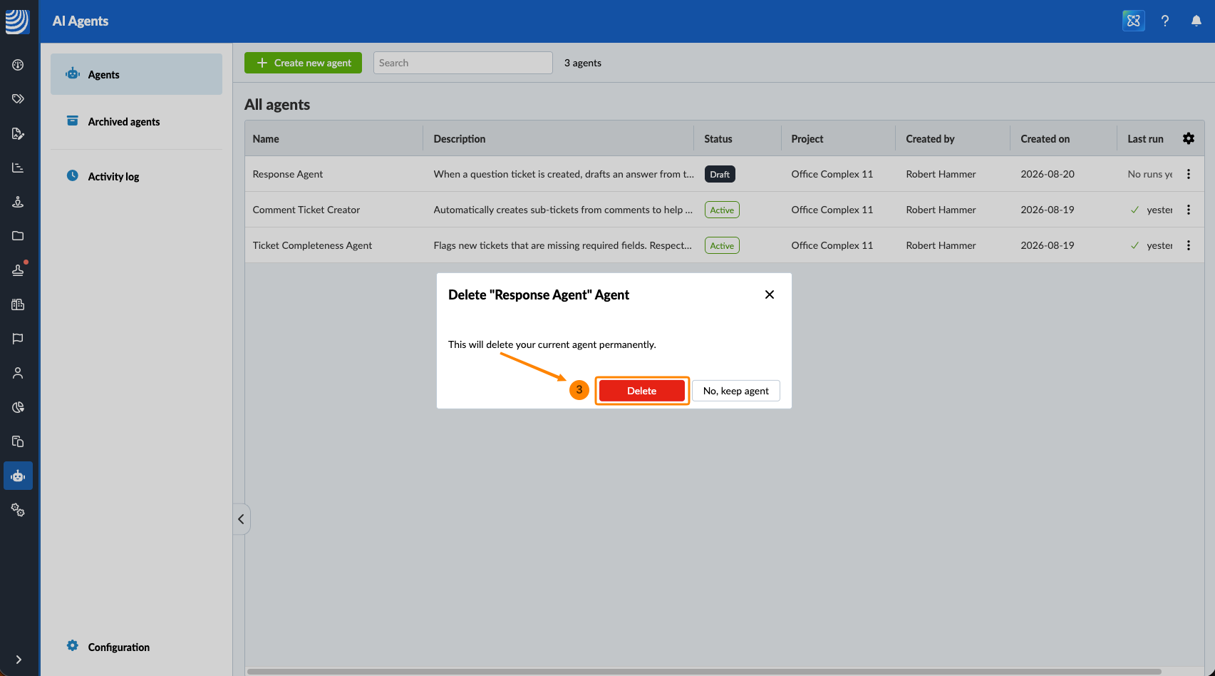Select the Comment Ticket Creator name cell
This screenshot has width=1215, height=676.
click(x=306, y=210)
